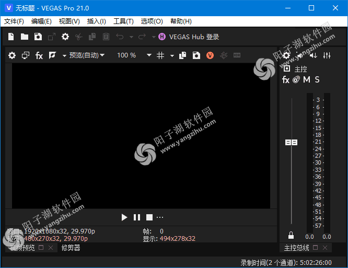348x268 pixels.
Task: Undock the 主控总线 panel square icon
Action: [x=316, y=248]
